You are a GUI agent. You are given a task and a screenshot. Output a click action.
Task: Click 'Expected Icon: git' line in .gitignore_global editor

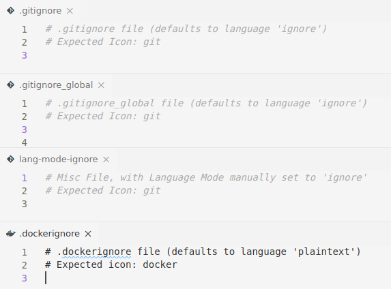[103, 116]
